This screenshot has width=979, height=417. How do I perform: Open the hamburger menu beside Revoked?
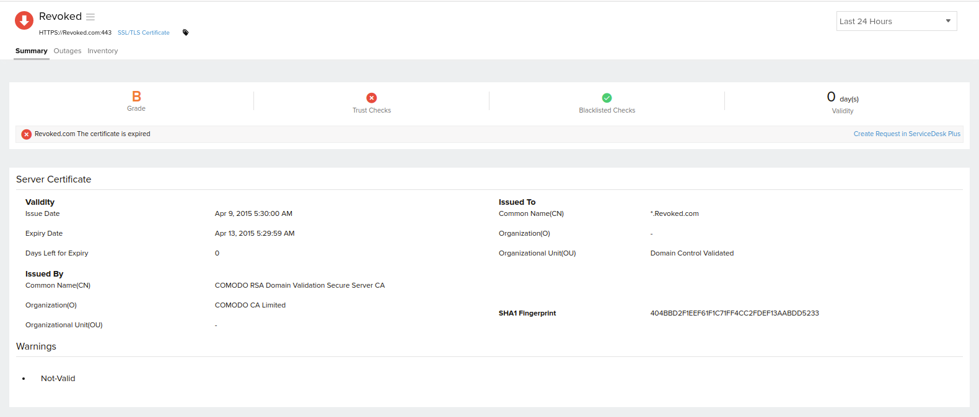(x=90, y=17)
